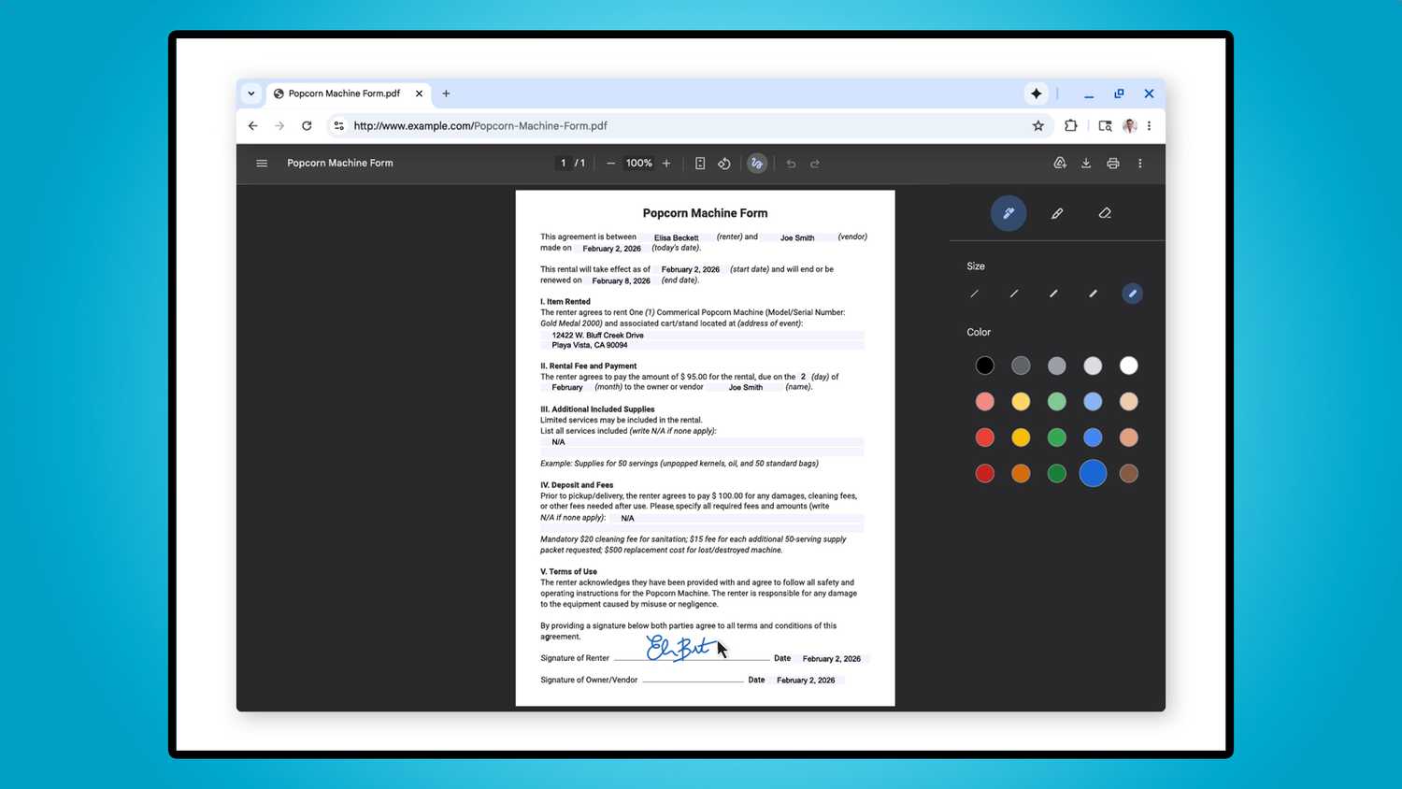Zoom in using the plus button

(x=666, y=163)
